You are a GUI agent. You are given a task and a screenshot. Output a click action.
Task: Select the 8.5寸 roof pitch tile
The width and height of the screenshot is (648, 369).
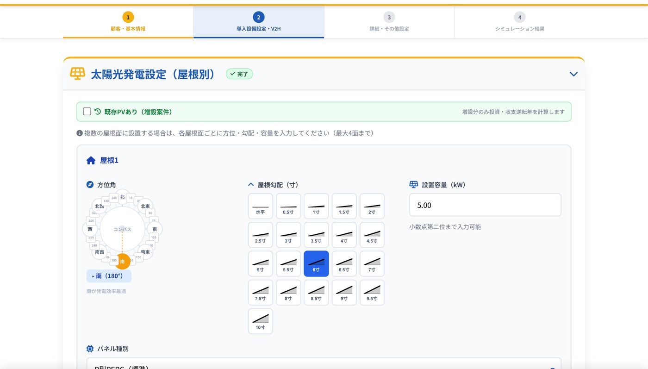316,292
